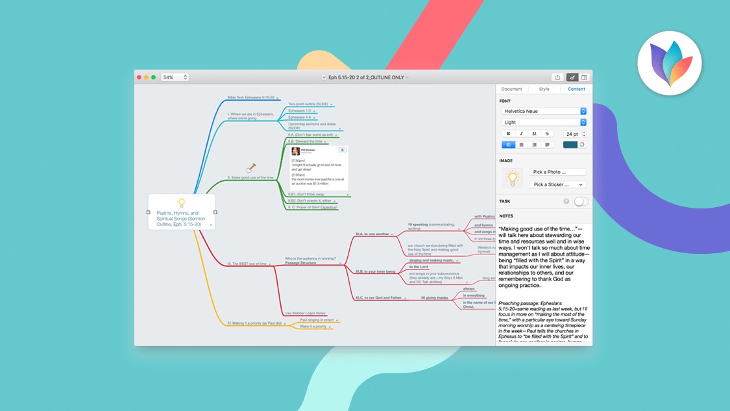730x411 pixels.
Task: Toggle the format inspector brush icon
Action: click(572, 77)
